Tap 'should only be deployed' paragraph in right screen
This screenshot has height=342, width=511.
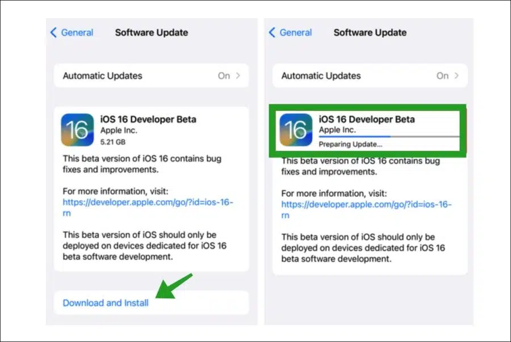coord(363,248)
